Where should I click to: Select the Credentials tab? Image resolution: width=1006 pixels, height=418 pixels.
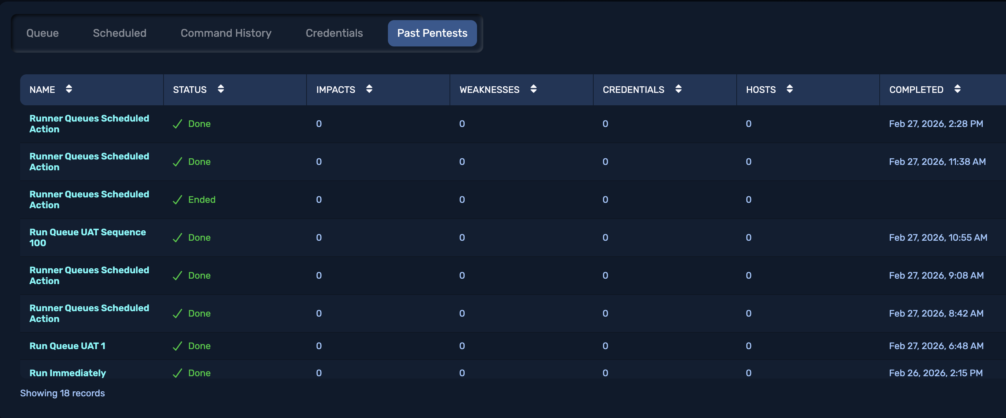pyautogui.click(x=334, y=33)
